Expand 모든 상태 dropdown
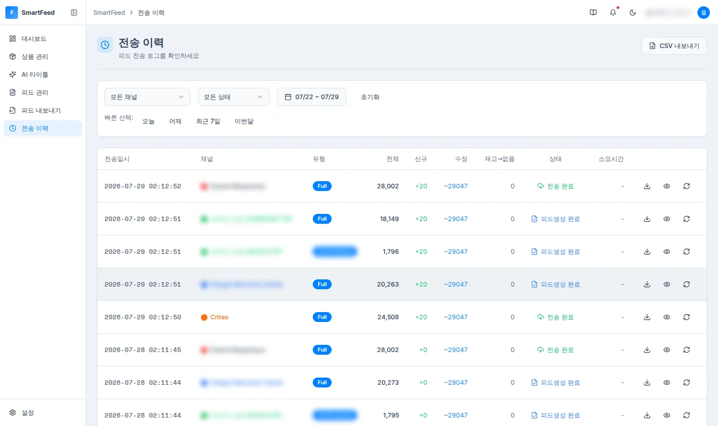Screen dimensions: 718x426 [x=233, y=97]
